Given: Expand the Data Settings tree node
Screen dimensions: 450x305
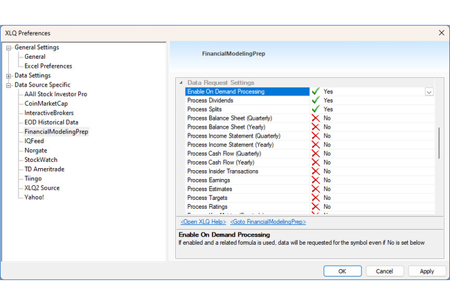Looking at the screenshot, I should pos(9,75).
